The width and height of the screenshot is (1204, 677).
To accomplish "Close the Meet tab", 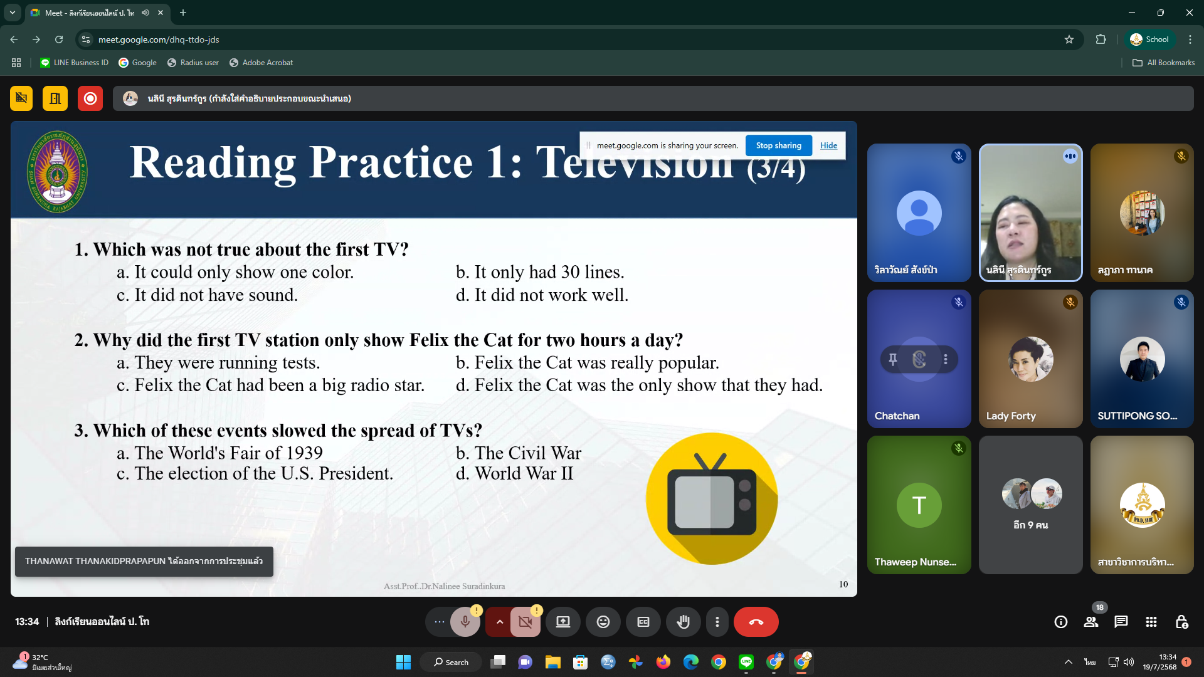I will [161, 13].
